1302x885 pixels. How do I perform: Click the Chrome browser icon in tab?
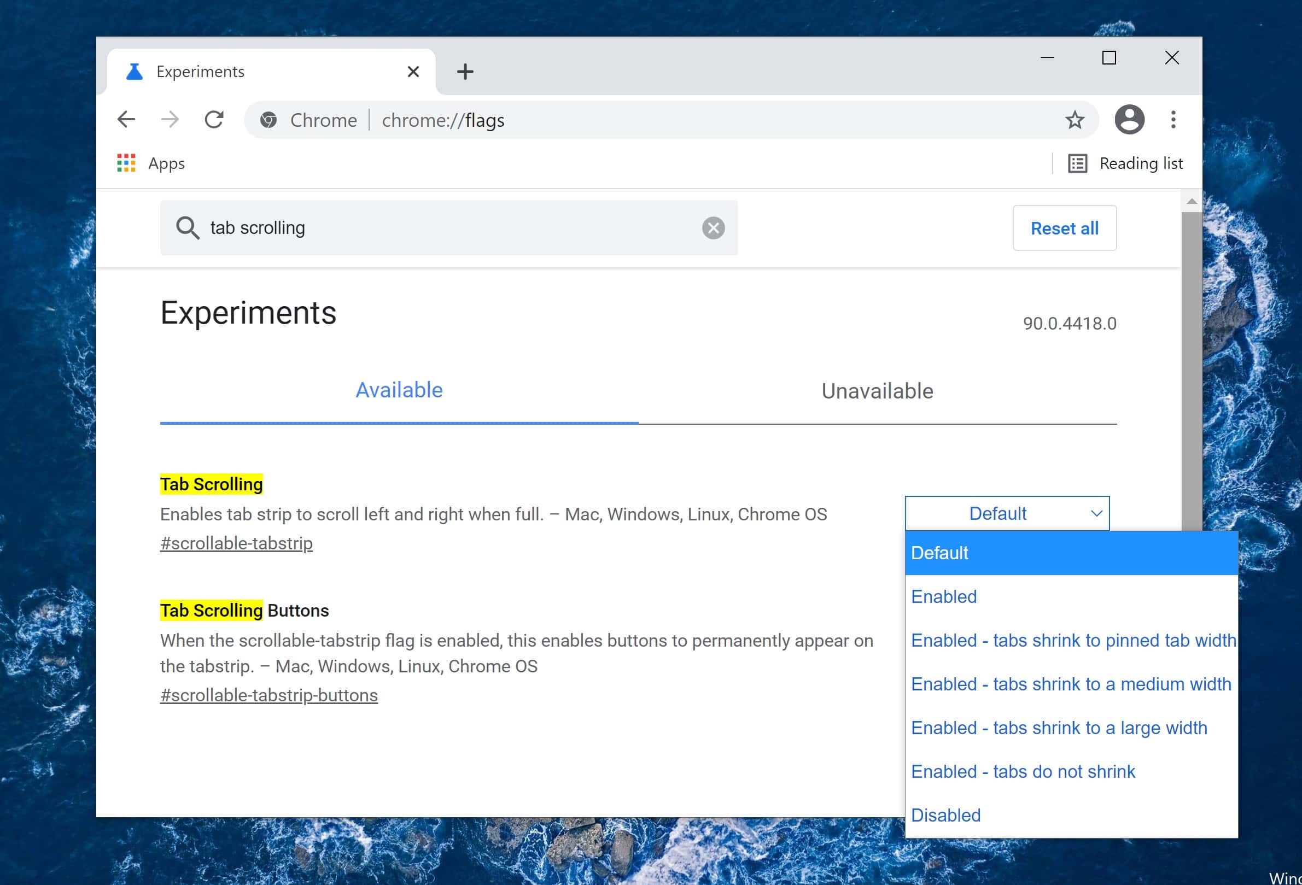(x=267, y=120)
